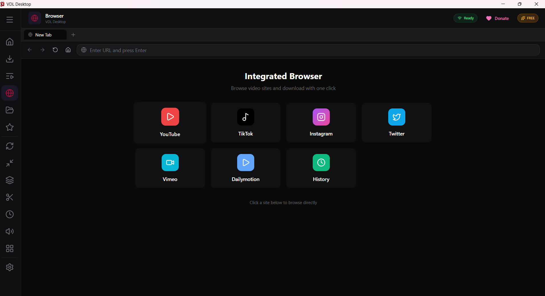Viewport: 545px width, 296px height.
Task: Open the settings gear icon
Action: click(10, 267)
